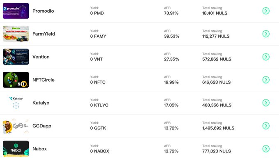
Task: Click FarmYield row's green arrow icon
Action: point(266,34)
